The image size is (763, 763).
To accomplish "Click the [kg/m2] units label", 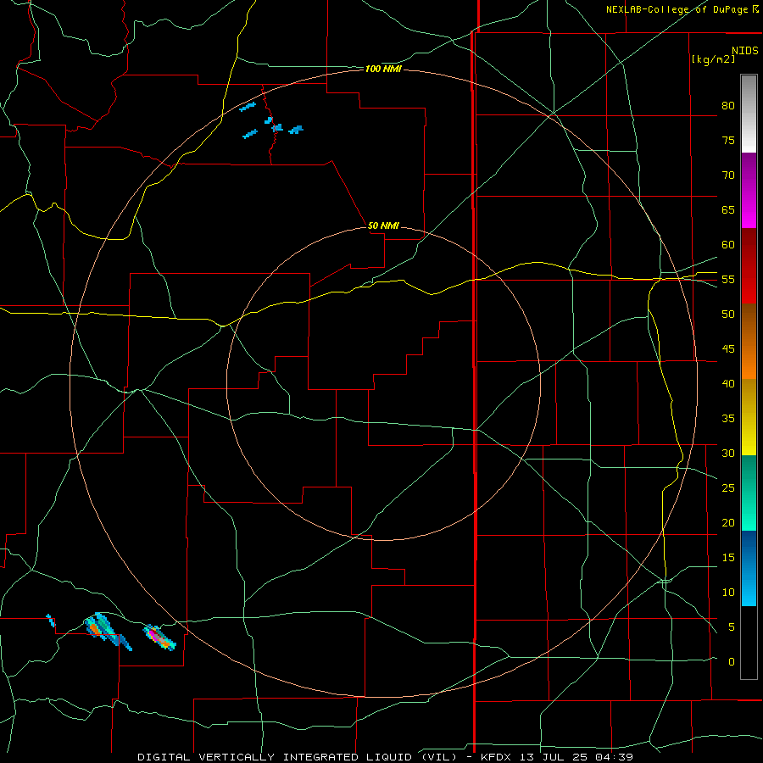I will pyautogui.click(x=713, y=59).
